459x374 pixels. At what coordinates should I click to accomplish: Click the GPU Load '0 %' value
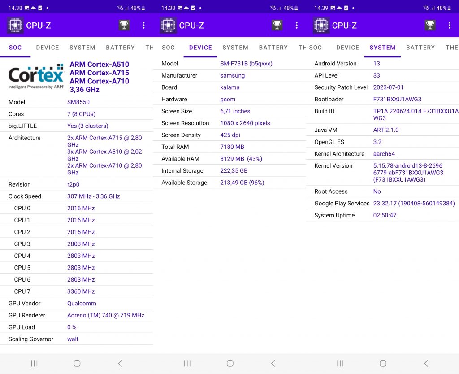point(72,327)
